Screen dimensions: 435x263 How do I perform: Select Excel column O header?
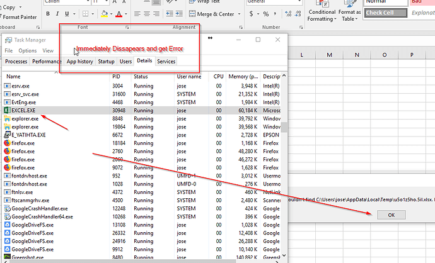click(384, 55)
